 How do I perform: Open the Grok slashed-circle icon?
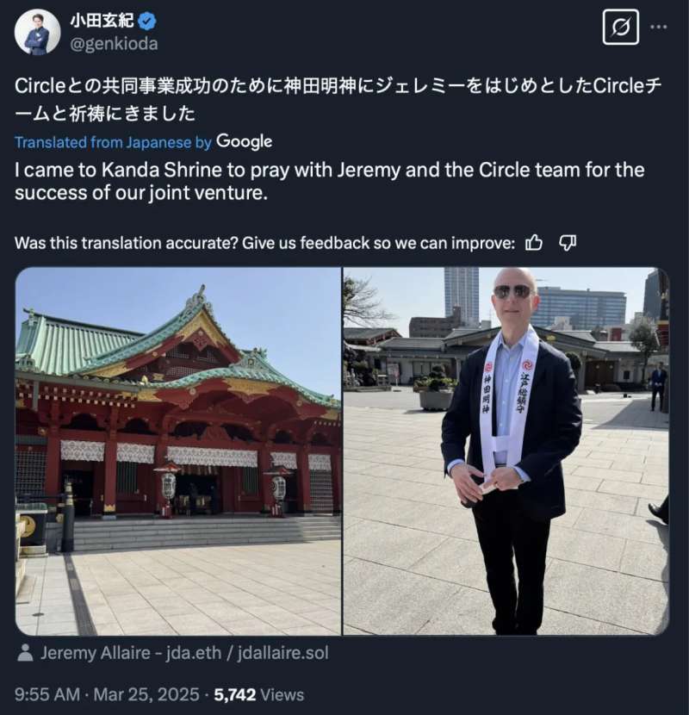click(x=620, y=28)
